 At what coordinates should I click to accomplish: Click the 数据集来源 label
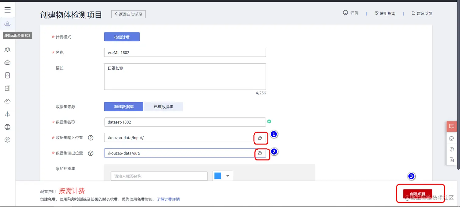(x=65, y=107)
